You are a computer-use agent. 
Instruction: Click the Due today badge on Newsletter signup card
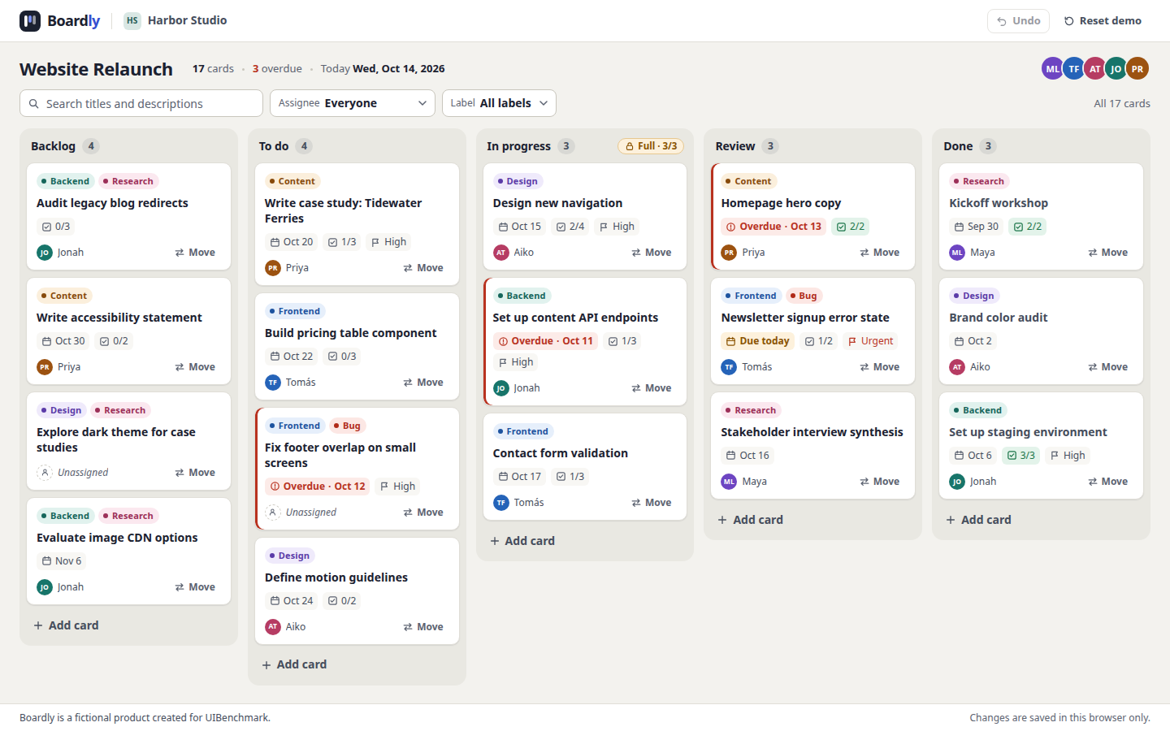(x=757, y=341)
